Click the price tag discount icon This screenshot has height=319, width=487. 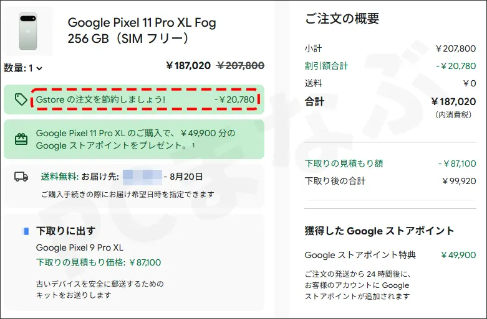[21, 99]
